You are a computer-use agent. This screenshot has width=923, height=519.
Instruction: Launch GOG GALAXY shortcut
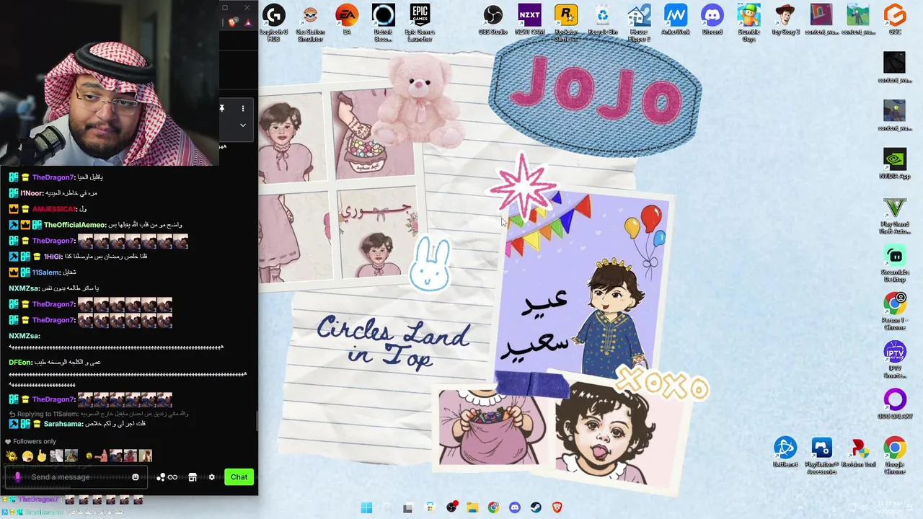[895, 404]
